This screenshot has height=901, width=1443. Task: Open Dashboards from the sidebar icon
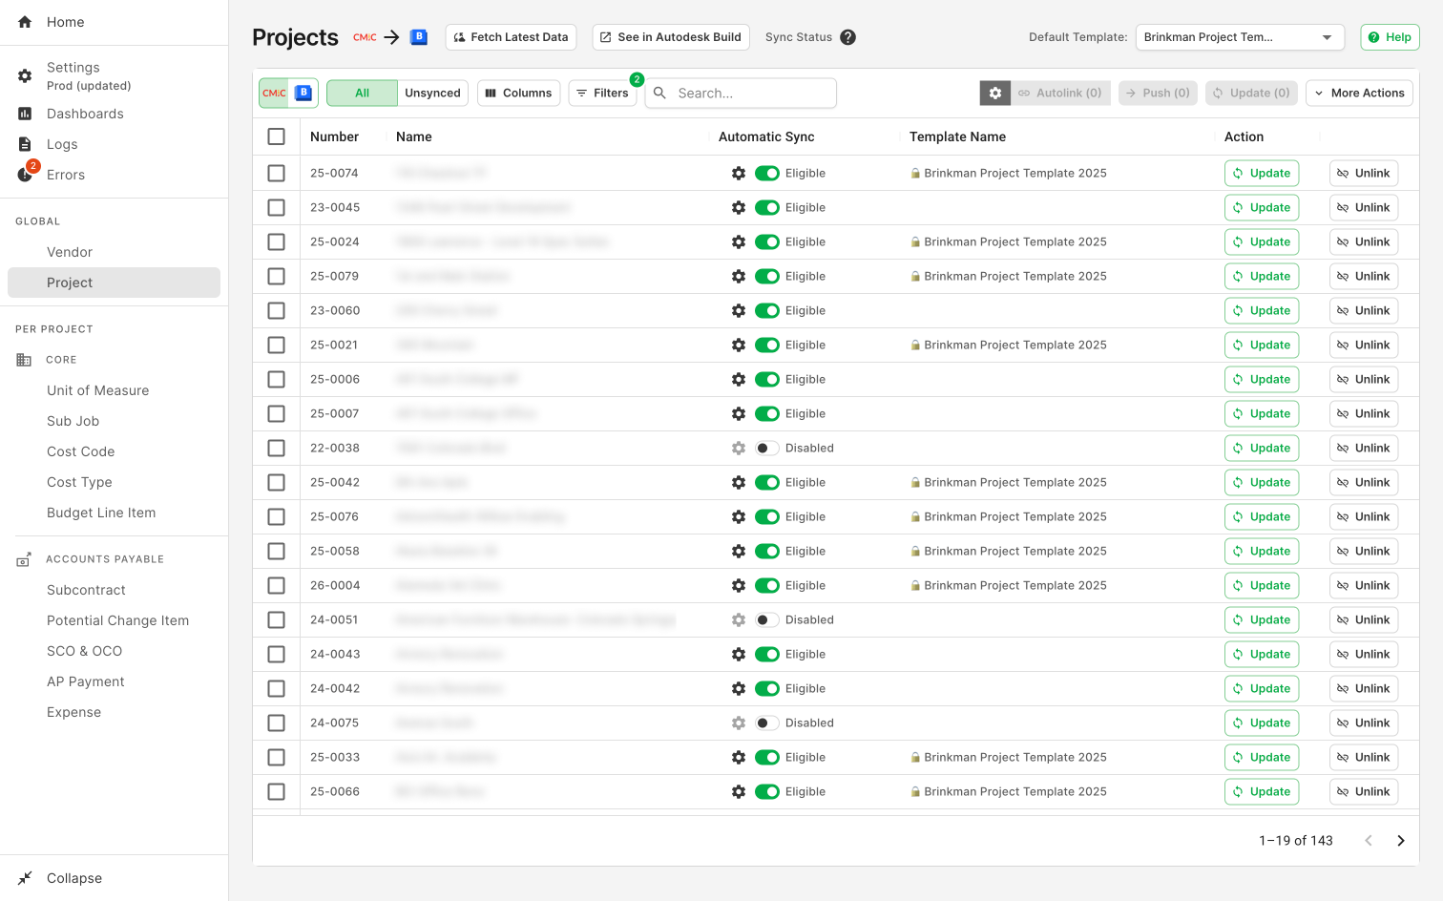tap(24, 114)
